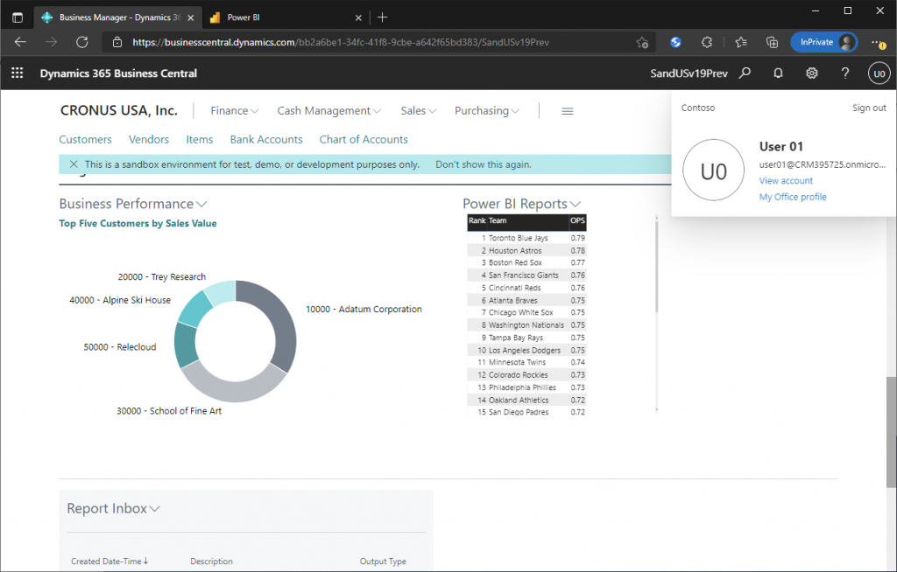Expand the Sales menu
The width and height of the screenshot is (897, 572).
point(418,111)
